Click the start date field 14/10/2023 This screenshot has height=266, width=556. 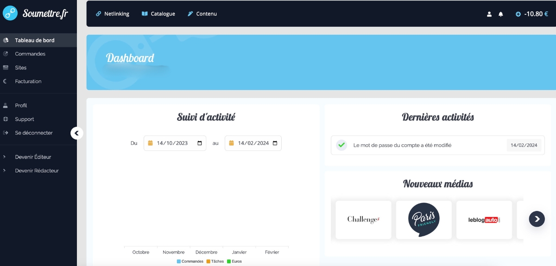(172, 143)
